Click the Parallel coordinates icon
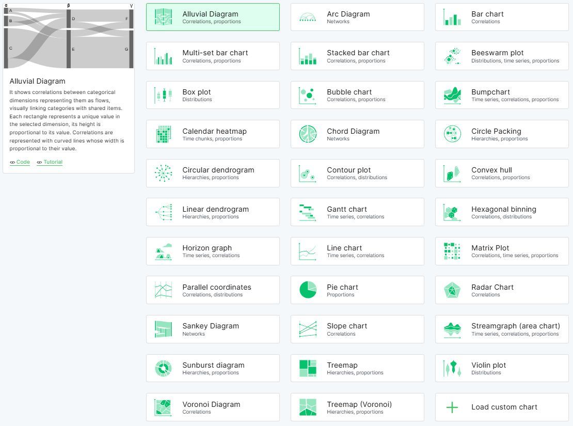This screenshot has width=573, height=426. click(163, 290)
